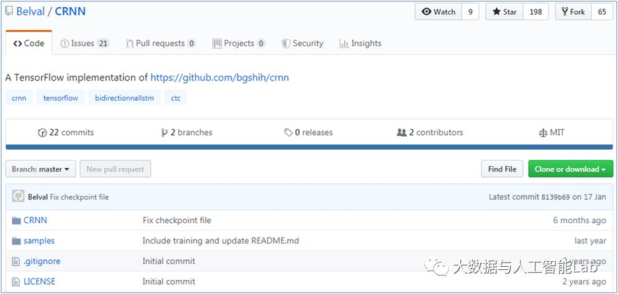618x294 pixels.
Task: Expand the Clone or download dropdown
Action: (x=570, y=169)
